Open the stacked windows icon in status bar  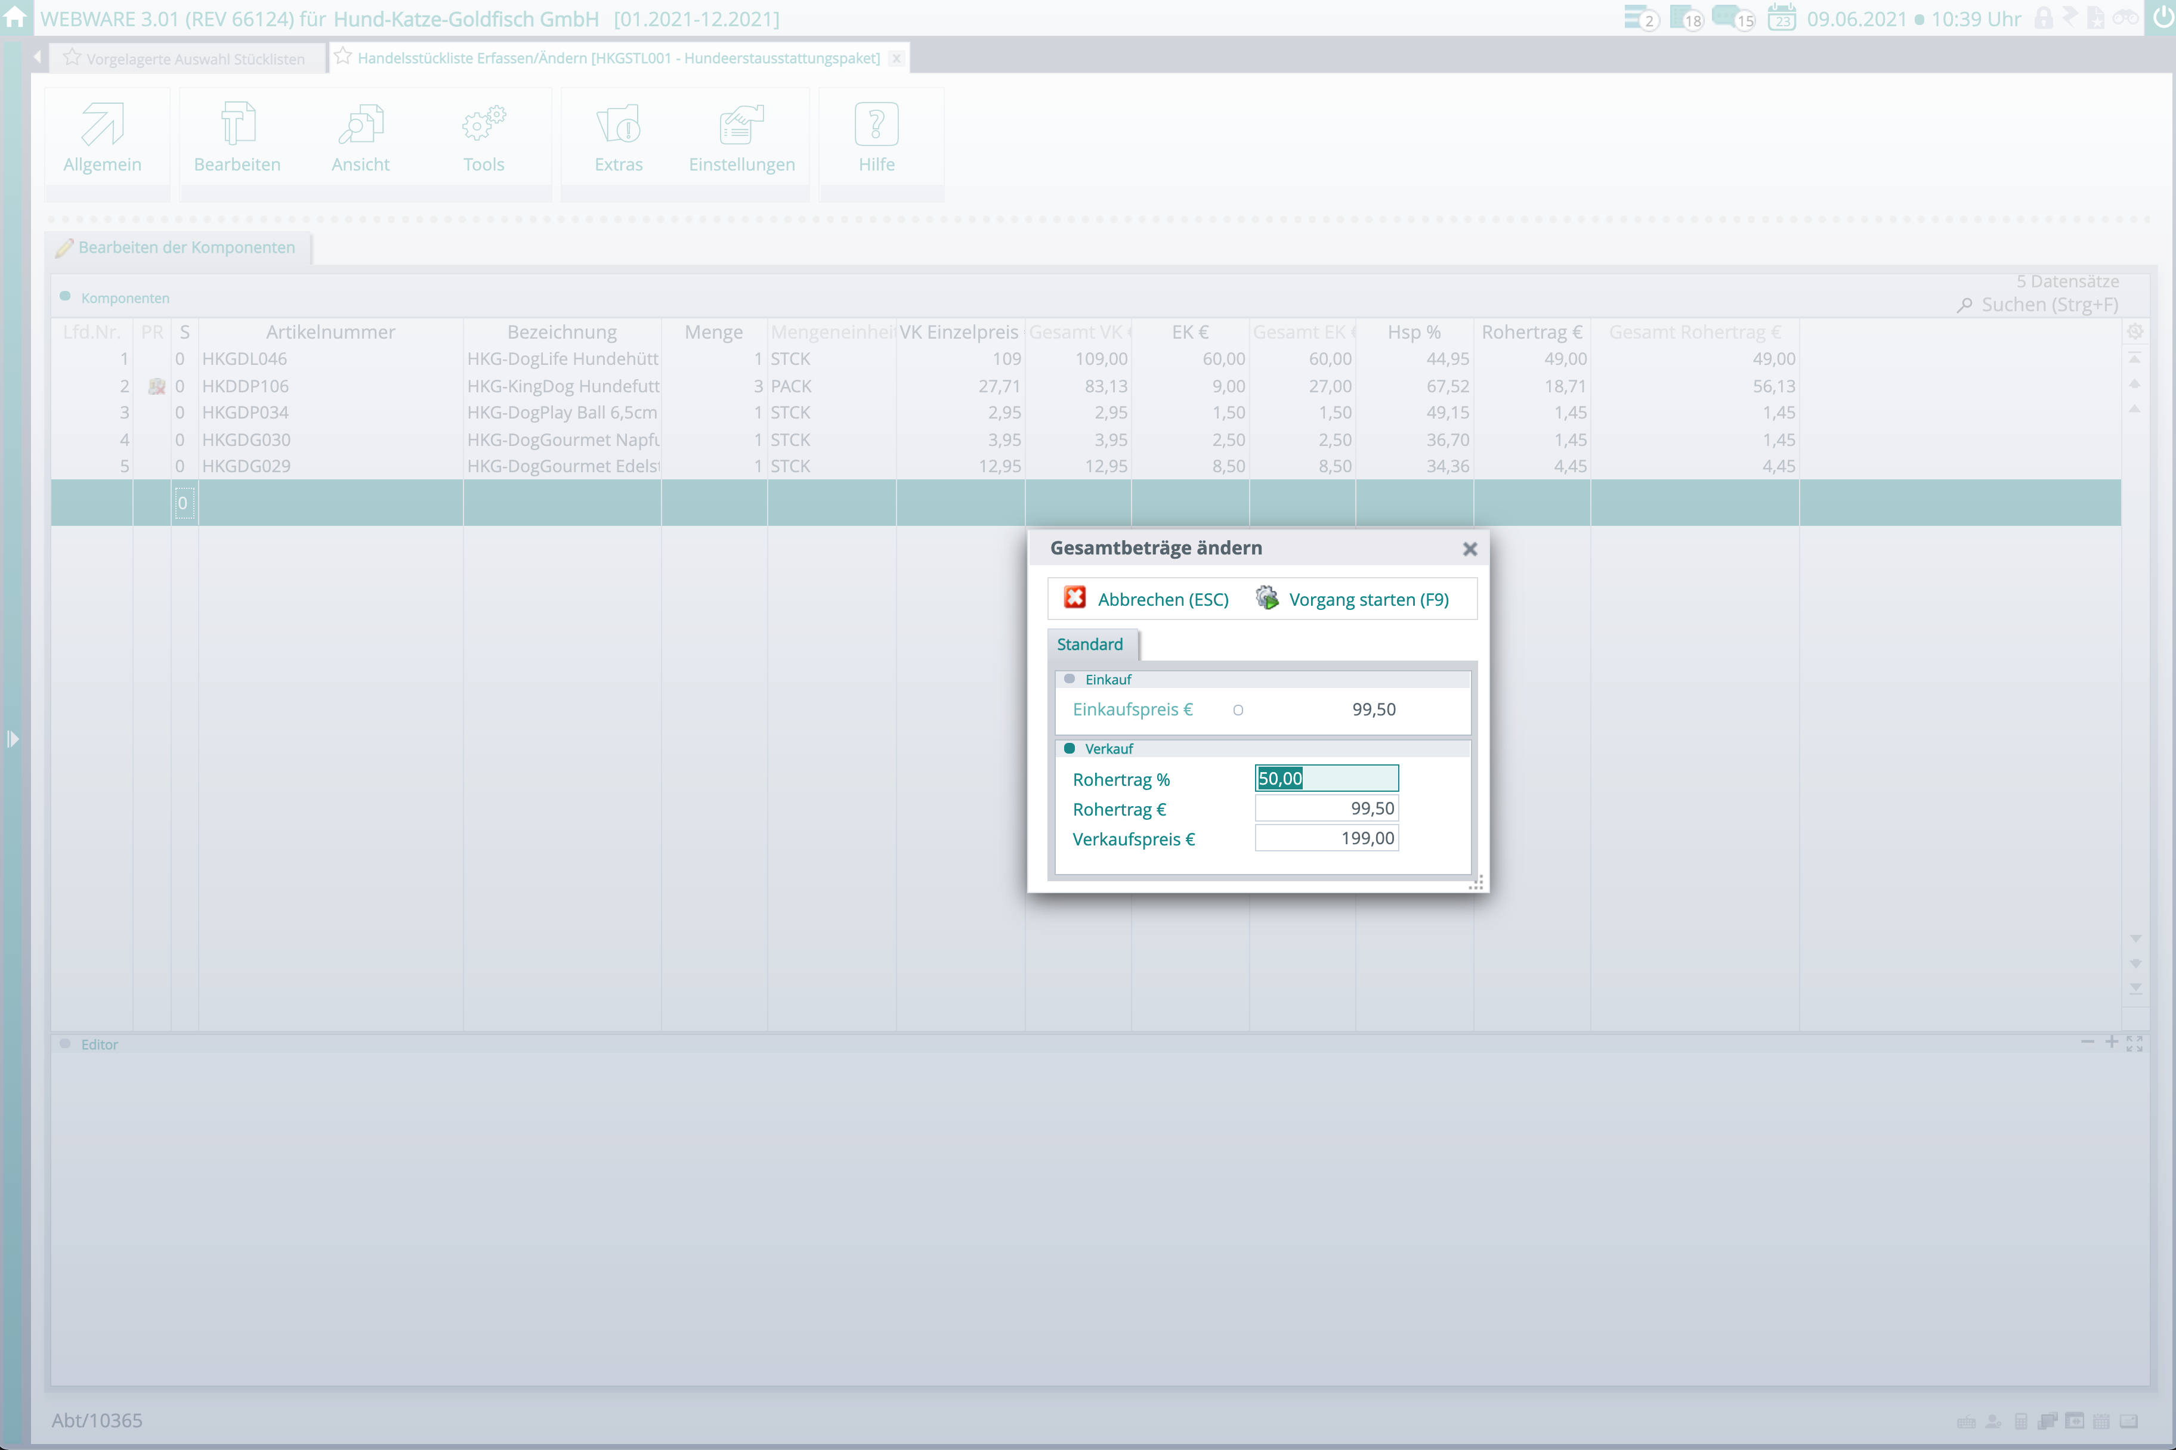coord(2047,1421)
